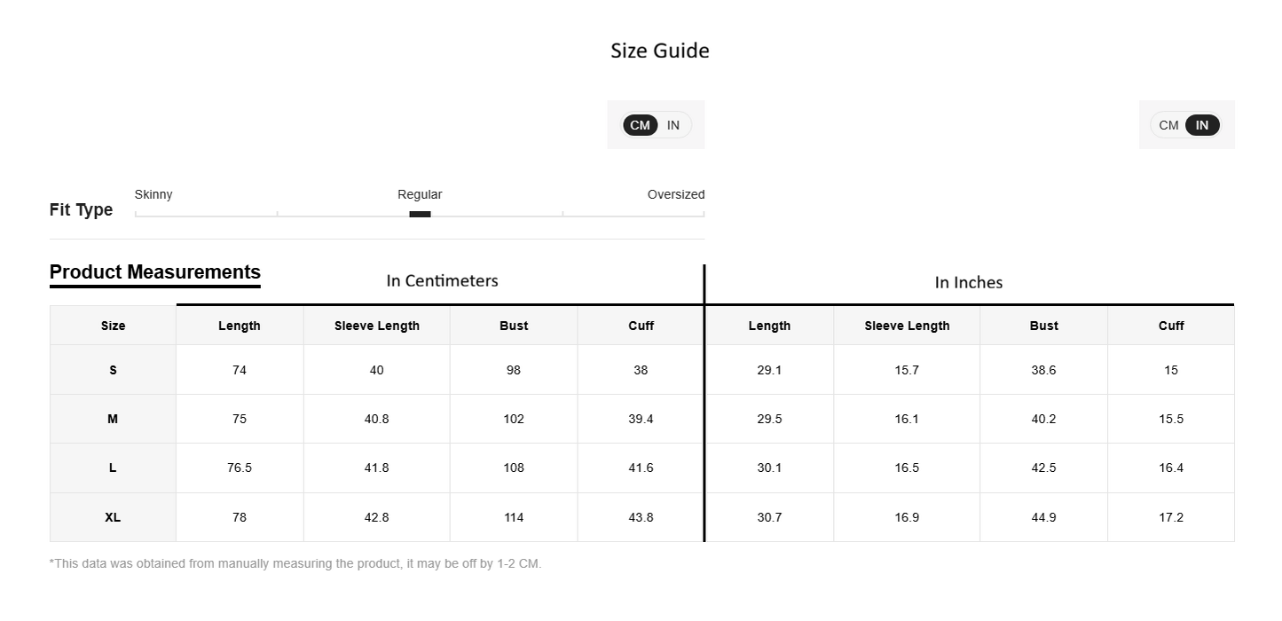The height and width of the screenshot is (621, 1282).
Task: Choose CM in the right unit toggle
Action: [x=1168, y=125]
